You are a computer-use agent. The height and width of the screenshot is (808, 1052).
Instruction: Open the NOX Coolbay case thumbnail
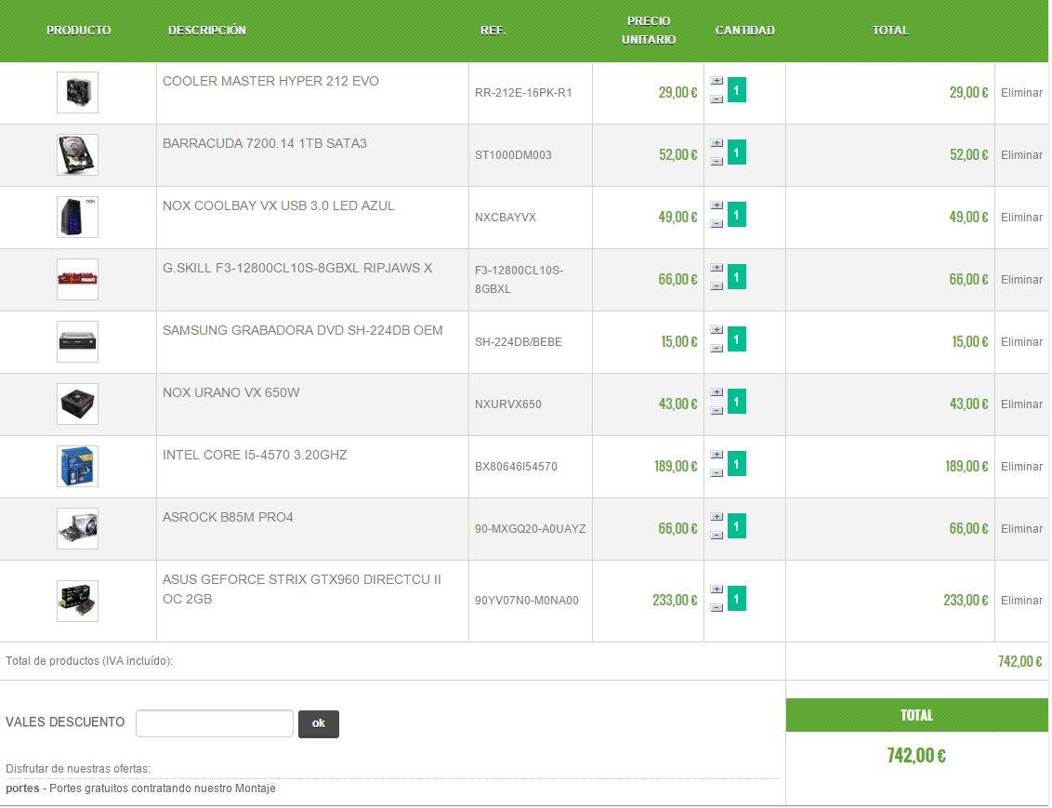tap(77, 218)
